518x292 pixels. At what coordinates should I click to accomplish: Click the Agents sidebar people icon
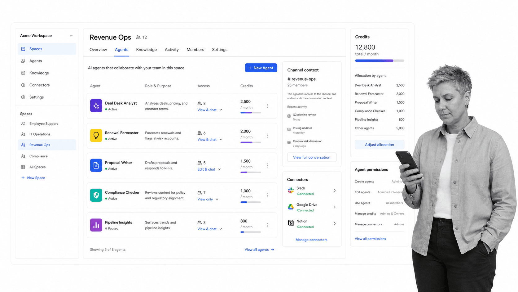click(x=23, y=61)
